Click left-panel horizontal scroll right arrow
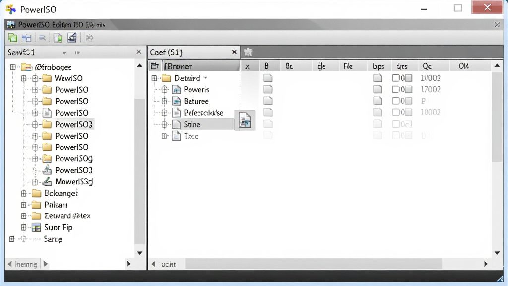 129,264
